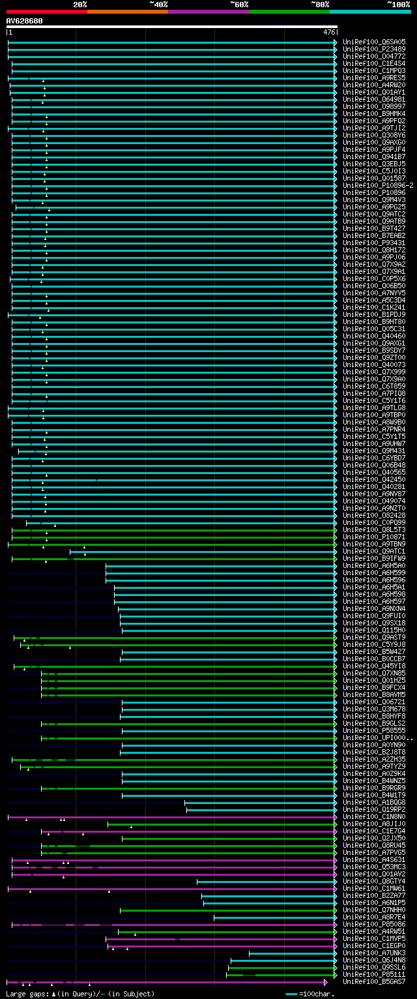Click the cyan =100char. scale bar
Image resolution: width=417 pixels, height=999 pixels.
click(x=291, y=994)
